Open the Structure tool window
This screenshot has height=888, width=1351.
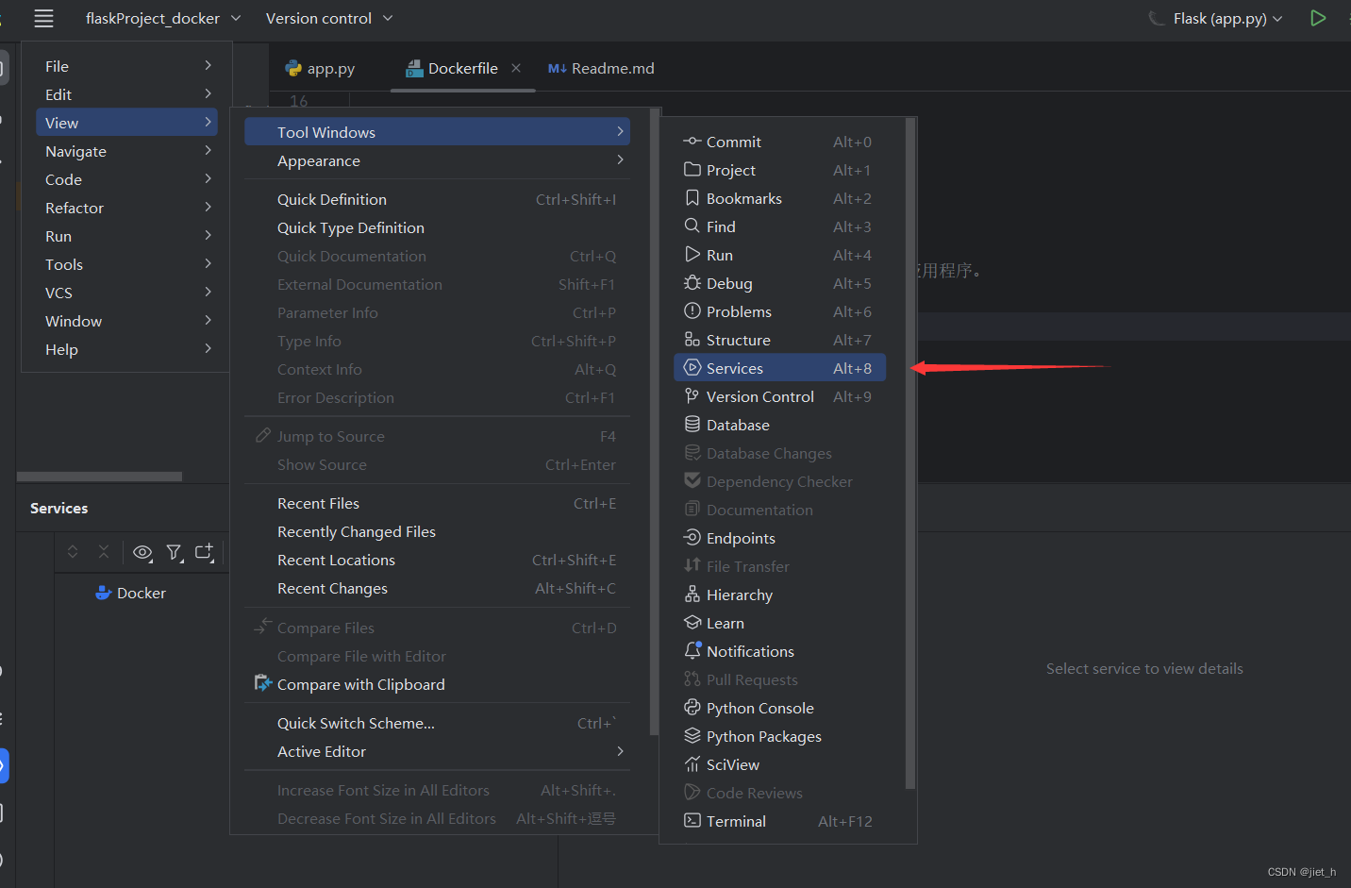779,340
